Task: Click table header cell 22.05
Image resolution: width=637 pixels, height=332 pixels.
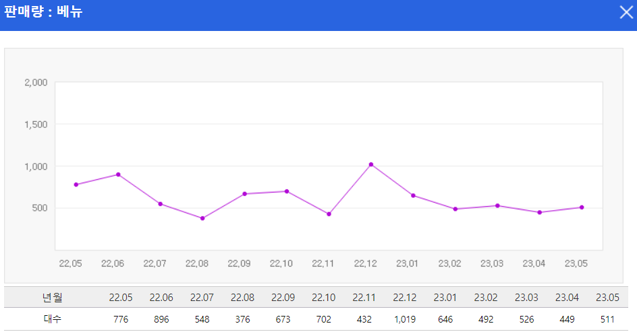Action: (121, 298)
